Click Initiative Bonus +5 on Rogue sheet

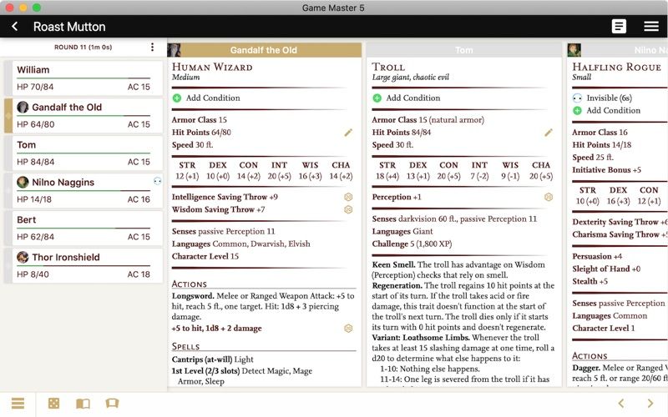(x=607, y=170)
